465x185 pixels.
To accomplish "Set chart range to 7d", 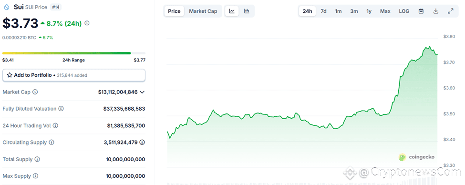I will click(x=323, y=11).
